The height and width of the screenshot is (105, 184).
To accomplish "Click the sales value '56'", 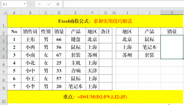I will pyautogui.click(x=59, y=47).
